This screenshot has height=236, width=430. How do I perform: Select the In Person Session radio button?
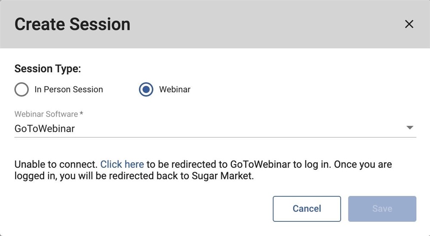coord(21,90)
